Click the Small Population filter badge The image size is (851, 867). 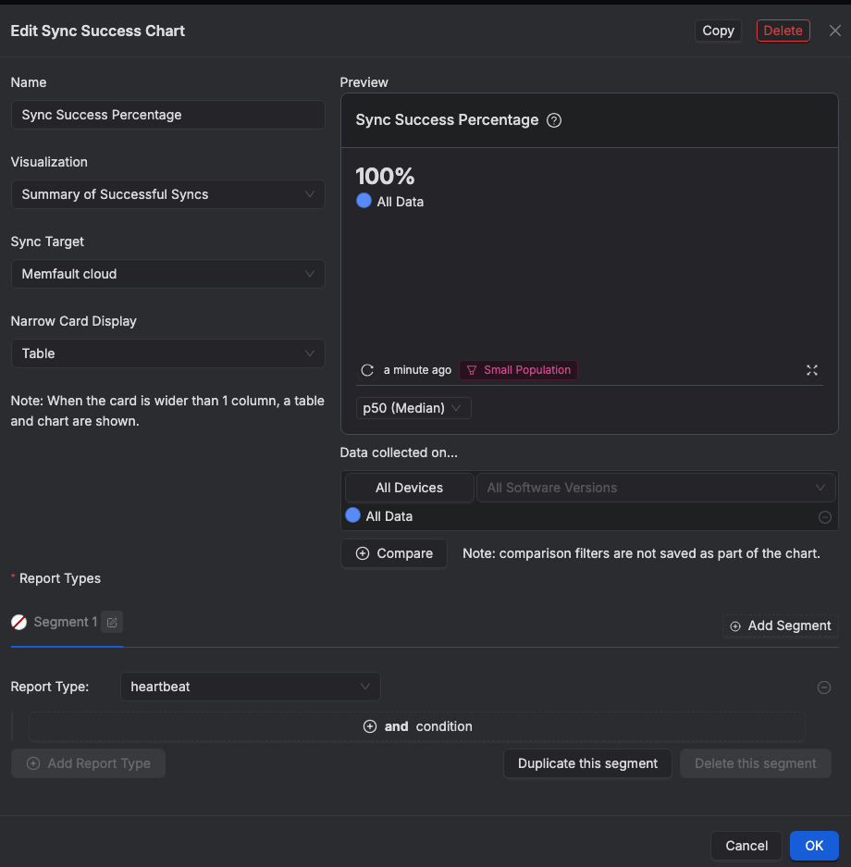[518, 370]
